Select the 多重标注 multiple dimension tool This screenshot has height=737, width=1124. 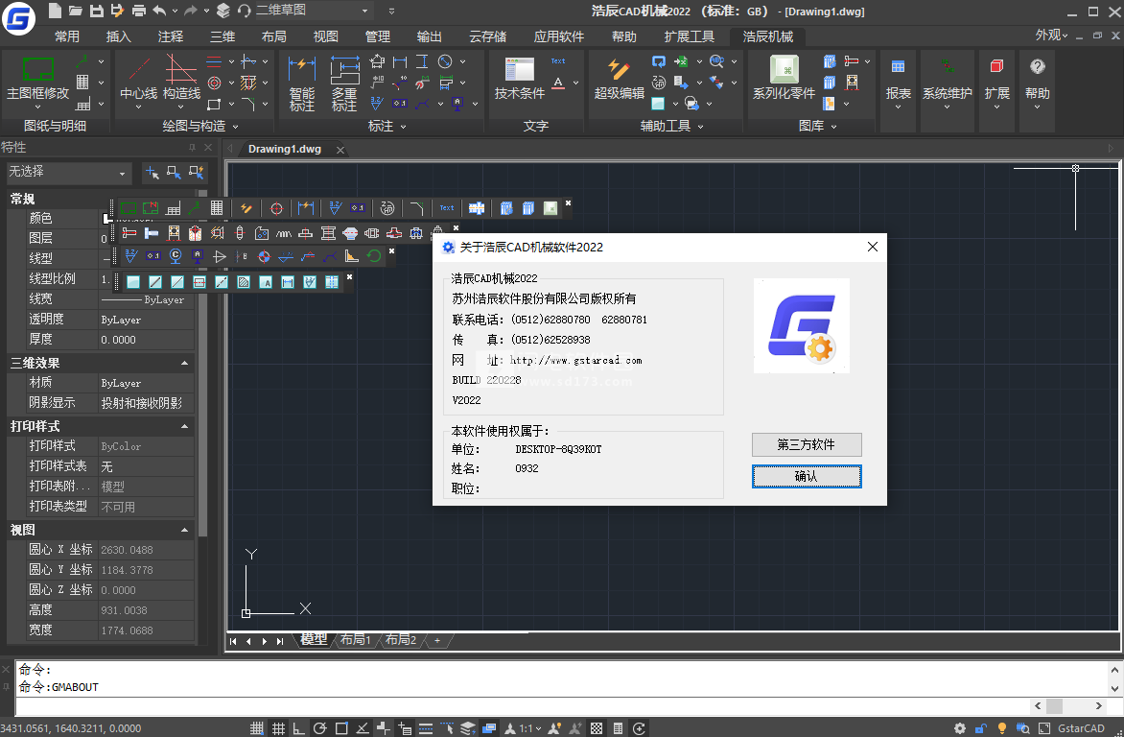click(x=344, y=71)
